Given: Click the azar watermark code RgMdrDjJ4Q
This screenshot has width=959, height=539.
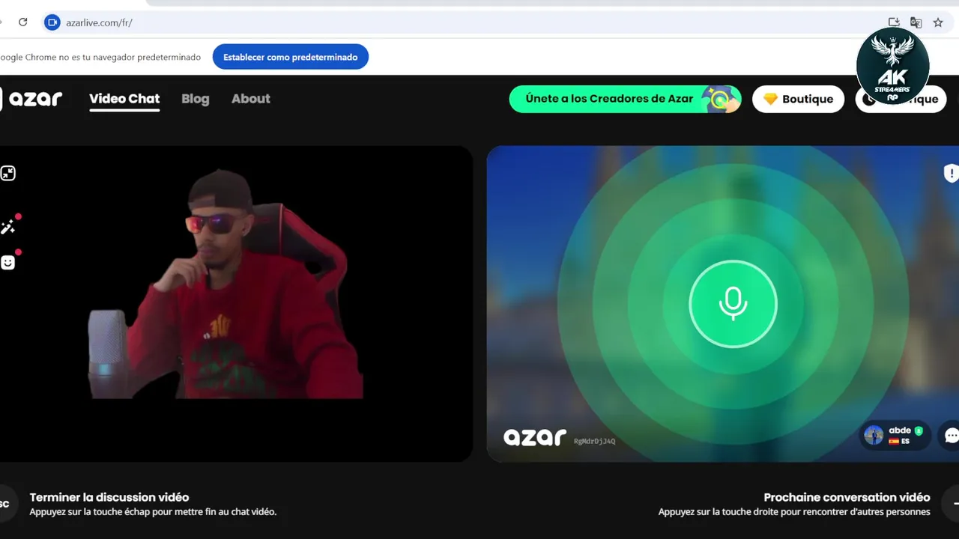Looking at the screenshot, I should point(594,441).
